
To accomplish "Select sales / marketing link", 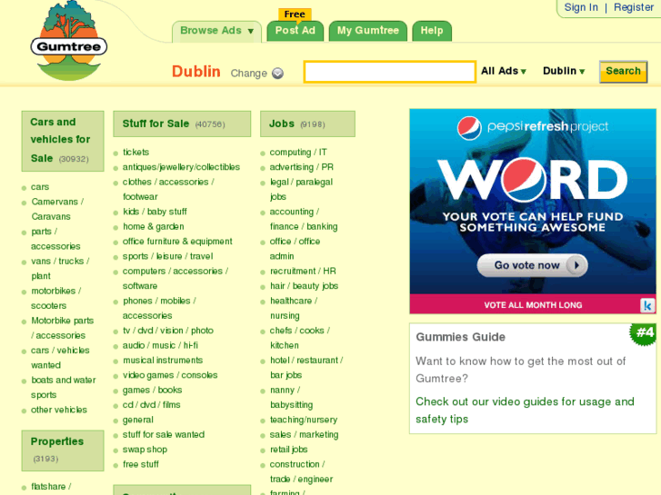I will [x=304, y=435].
